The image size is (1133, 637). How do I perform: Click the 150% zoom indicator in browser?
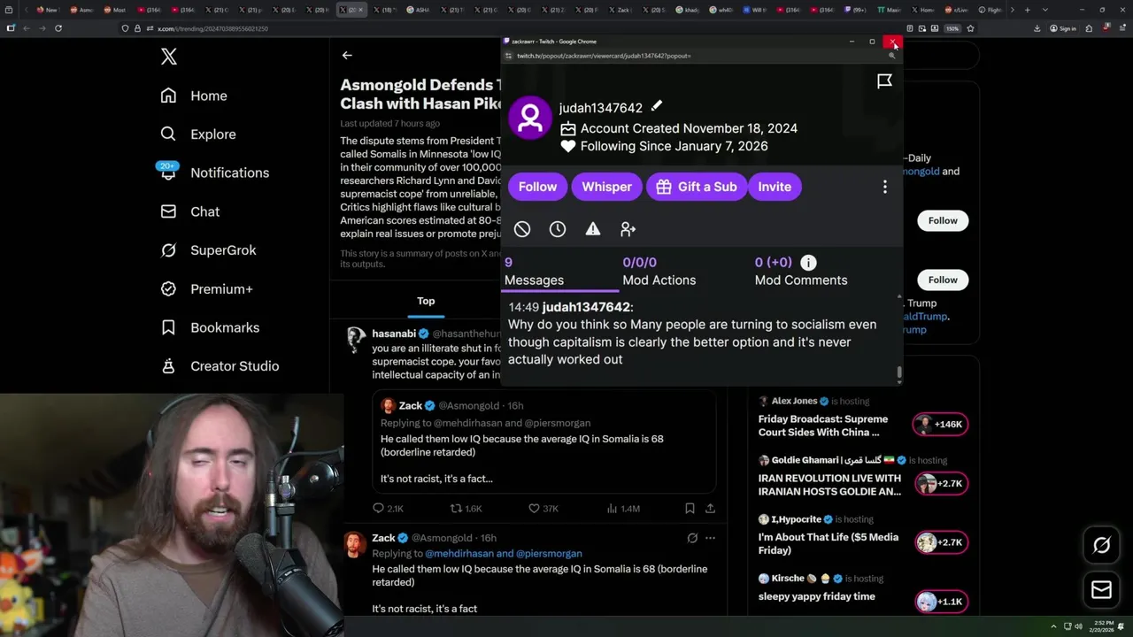[x=952, y=28]
